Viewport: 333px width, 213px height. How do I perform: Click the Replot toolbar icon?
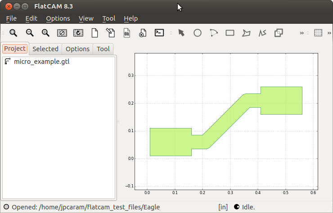point(78,33)
